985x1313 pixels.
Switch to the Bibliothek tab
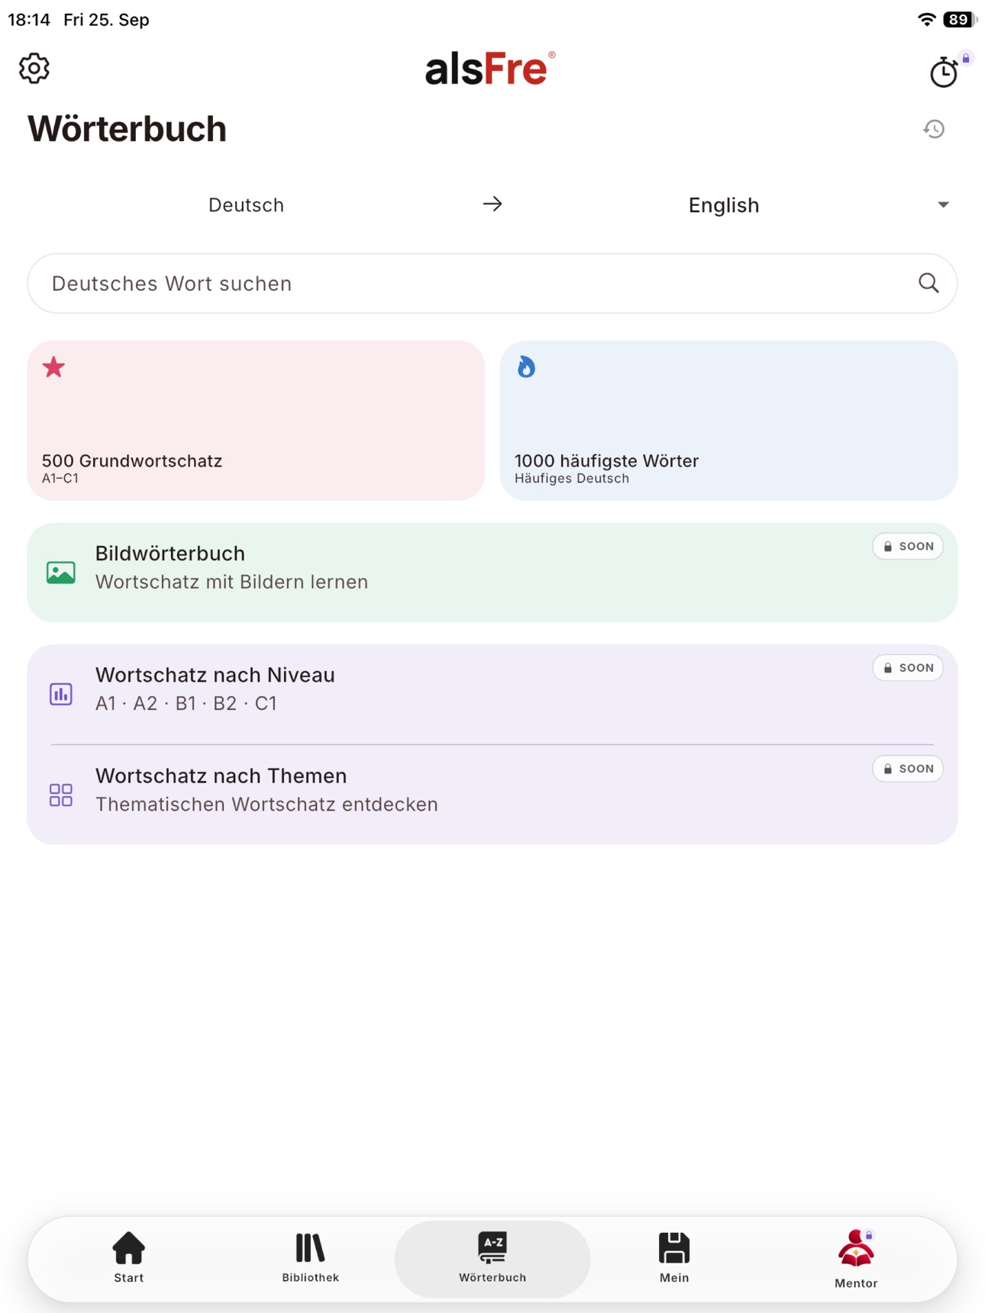311,1258
